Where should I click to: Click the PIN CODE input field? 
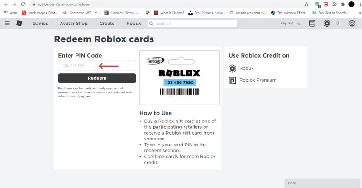(97, 66)
